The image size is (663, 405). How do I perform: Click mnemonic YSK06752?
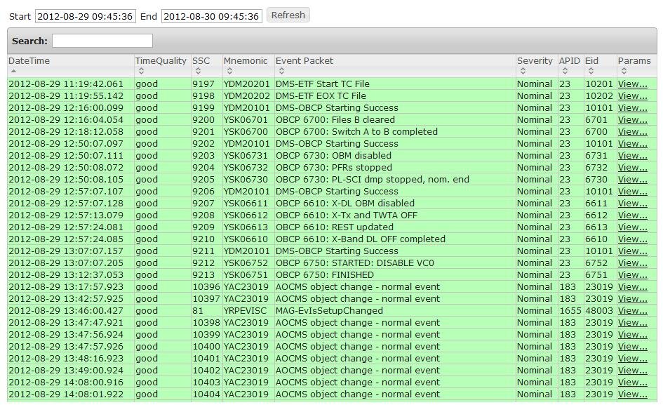[246, 263]
